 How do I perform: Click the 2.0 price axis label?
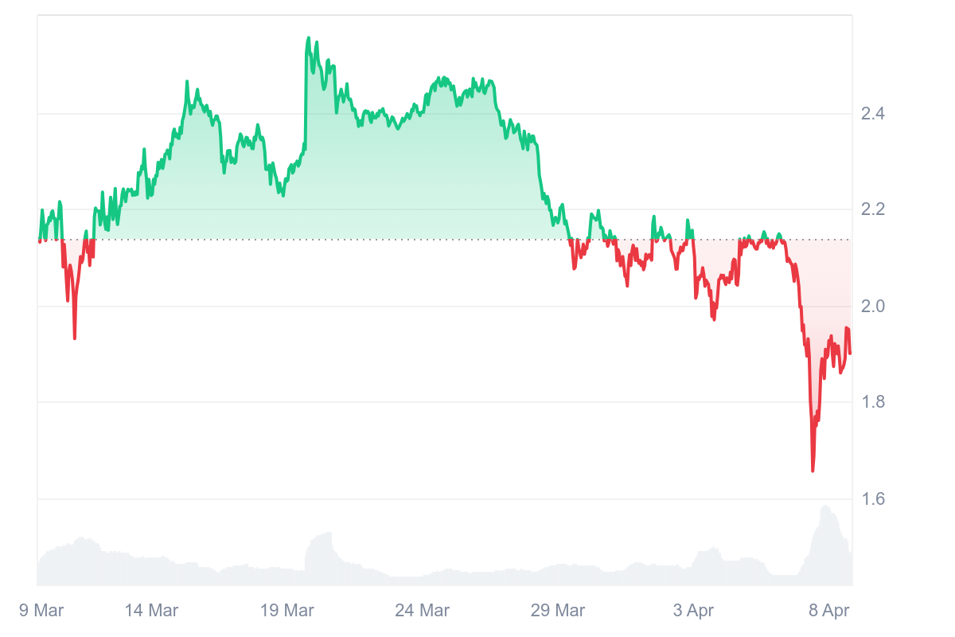873,307
